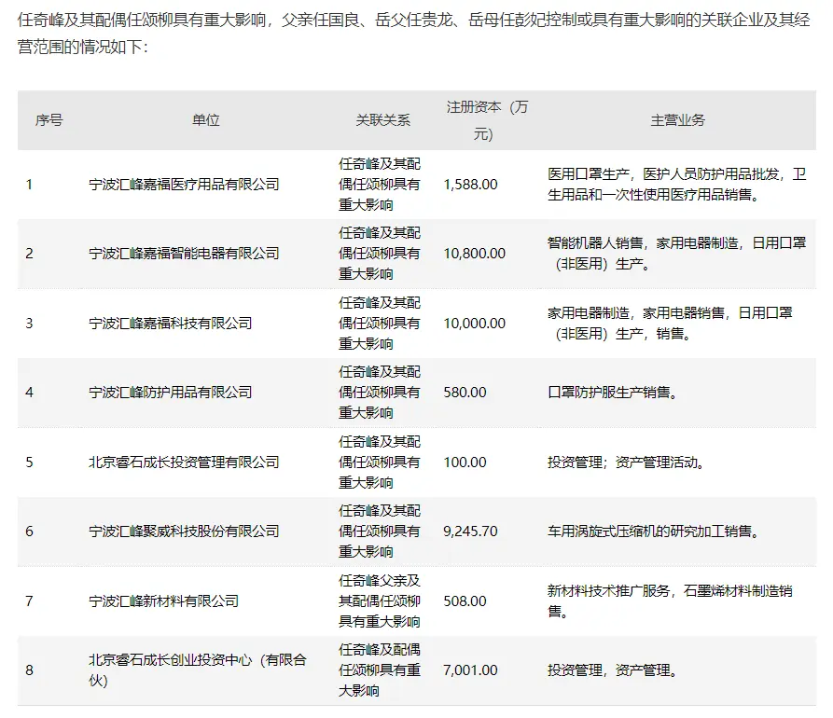The image size is (833, 718).
Task: Click the 宁波汇峰嘉福科技有限公司 cell
Action: [x=171, y=323]
